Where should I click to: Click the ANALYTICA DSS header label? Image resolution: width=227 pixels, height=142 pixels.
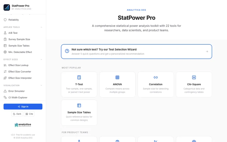pyautogui.click(x=136, y=10)
